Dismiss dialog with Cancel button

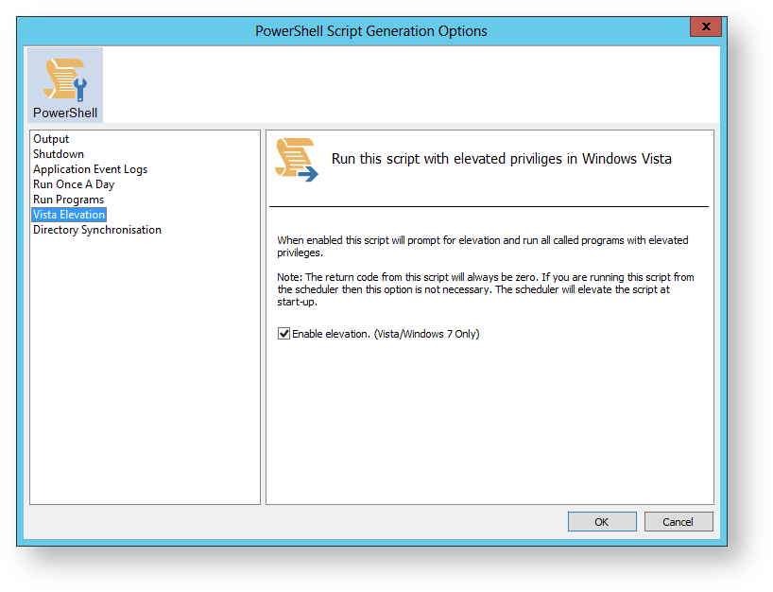point(679,521)
